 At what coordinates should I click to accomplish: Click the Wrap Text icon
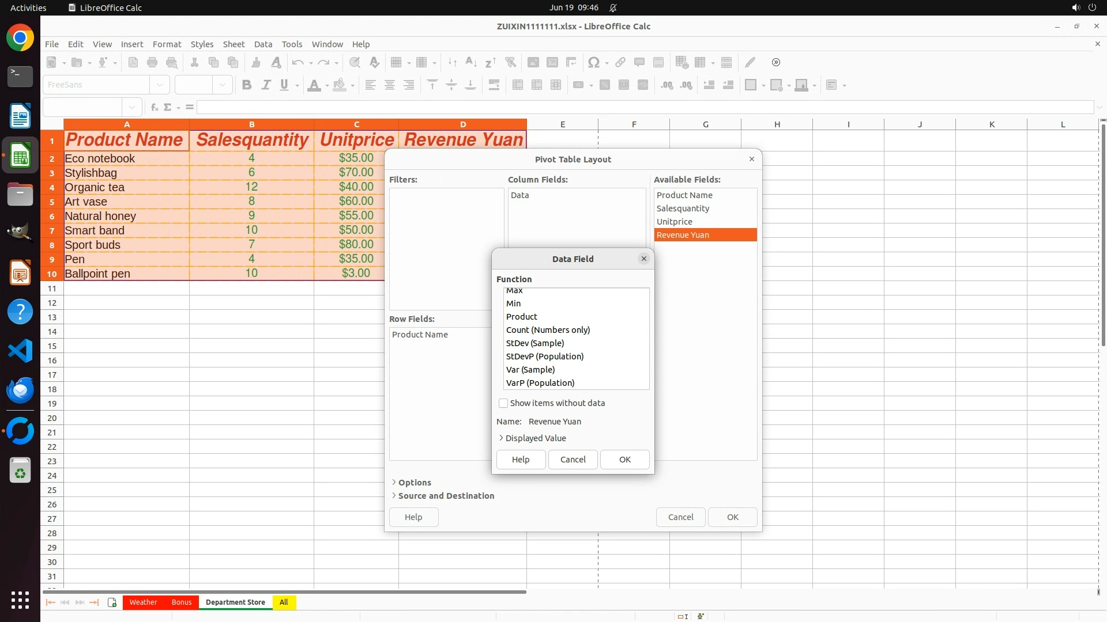point(494,85)
